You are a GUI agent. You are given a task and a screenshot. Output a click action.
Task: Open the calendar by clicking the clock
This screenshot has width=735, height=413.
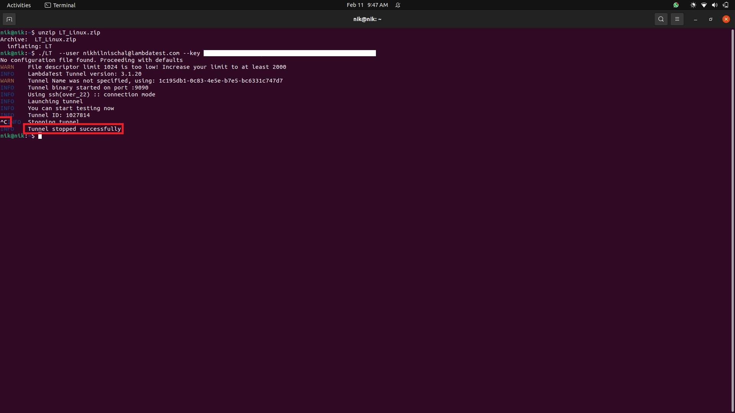(x=367, y=5)
